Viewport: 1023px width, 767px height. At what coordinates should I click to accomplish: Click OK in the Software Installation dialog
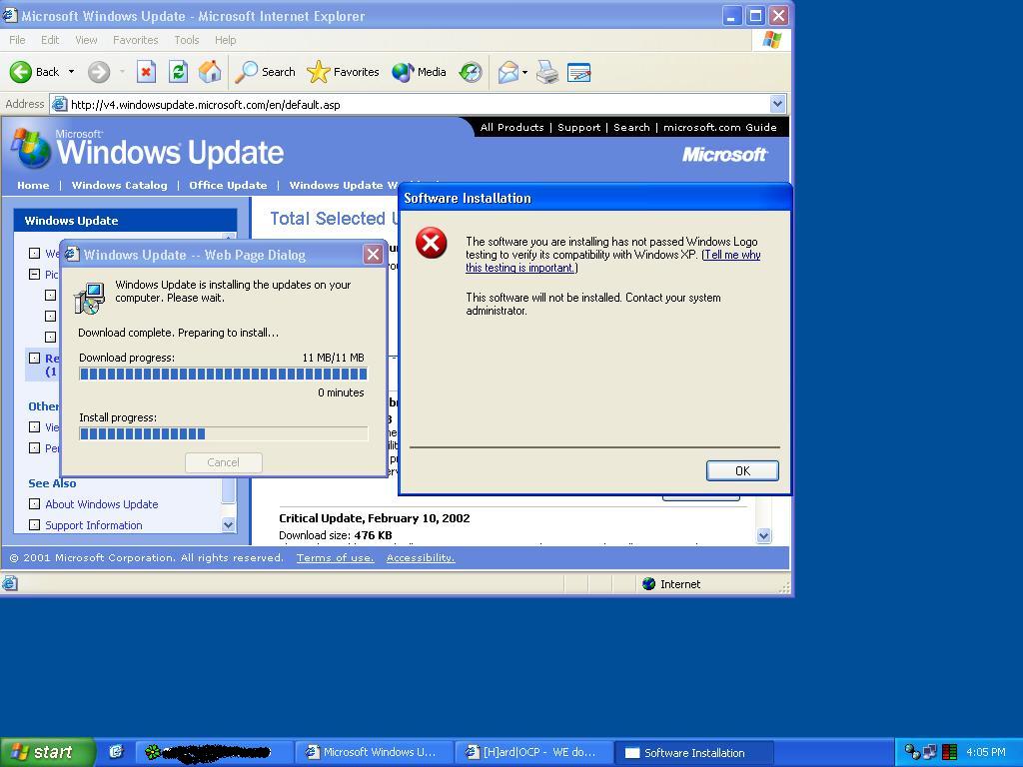[742, 471]
